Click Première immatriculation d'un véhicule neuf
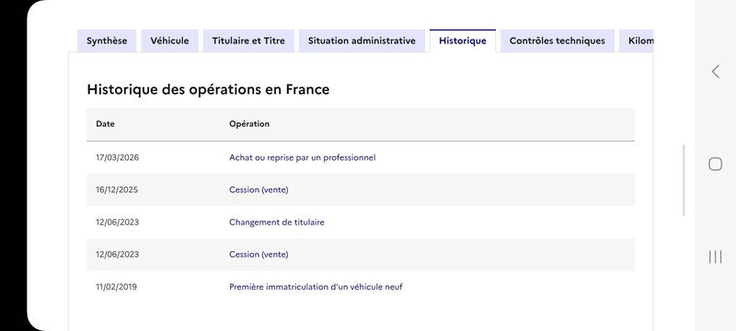This screenshot has height=331, width=736. point(316,287)
